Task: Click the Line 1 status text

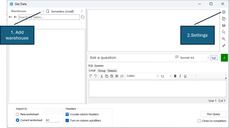Action: (x=212, y=101)
